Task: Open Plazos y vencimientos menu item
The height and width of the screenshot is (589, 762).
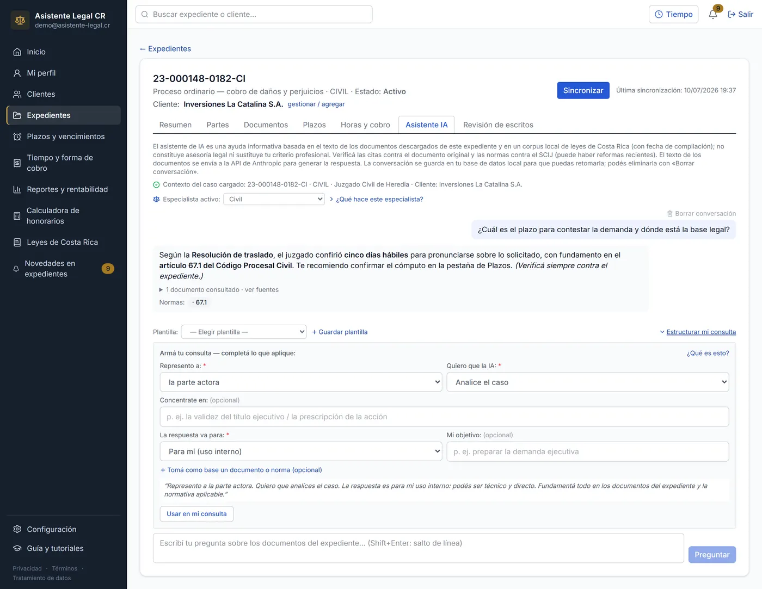Action: [64, 137]
